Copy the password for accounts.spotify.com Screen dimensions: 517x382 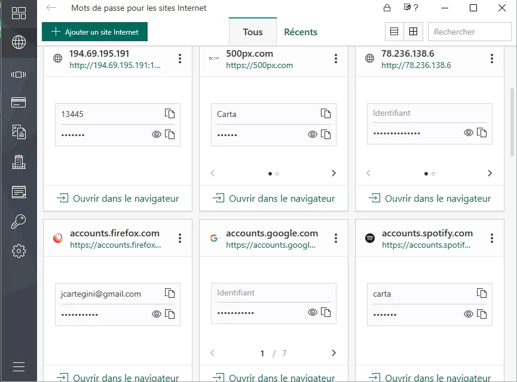point(482,314)
